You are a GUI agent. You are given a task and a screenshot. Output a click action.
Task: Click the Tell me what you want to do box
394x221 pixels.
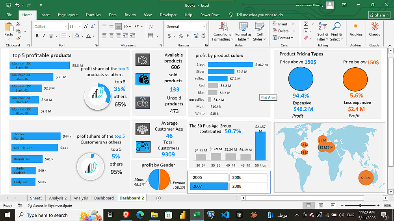click(259, 15)
